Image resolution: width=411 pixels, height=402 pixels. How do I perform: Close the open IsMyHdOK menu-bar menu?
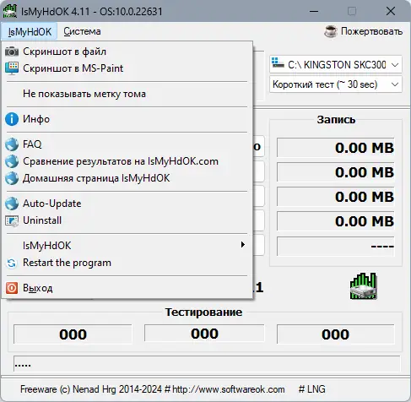pos(30,31)
